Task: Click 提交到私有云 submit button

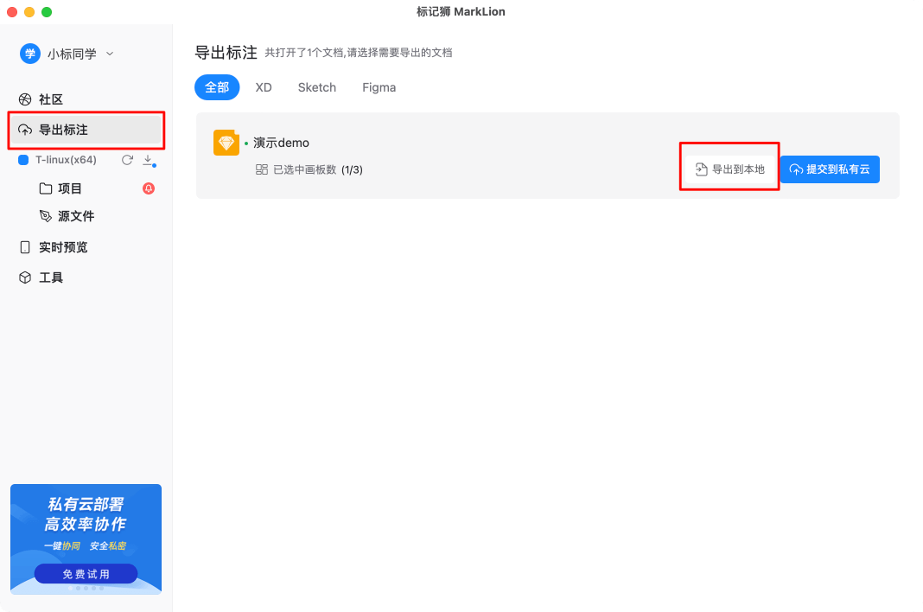Action: [830, 169]
